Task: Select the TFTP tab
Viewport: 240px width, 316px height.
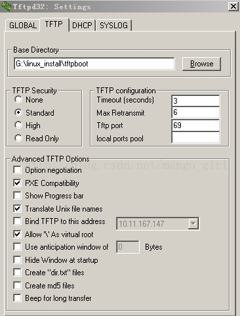Action: [x=54, y=24]
